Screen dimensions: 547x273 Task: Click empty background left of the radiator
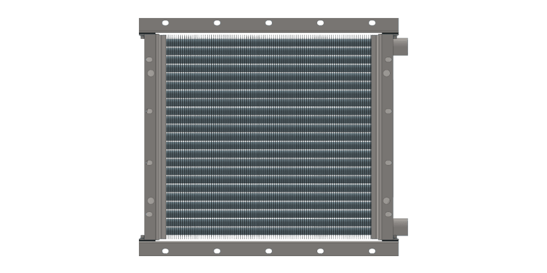(x=66, y=136)
